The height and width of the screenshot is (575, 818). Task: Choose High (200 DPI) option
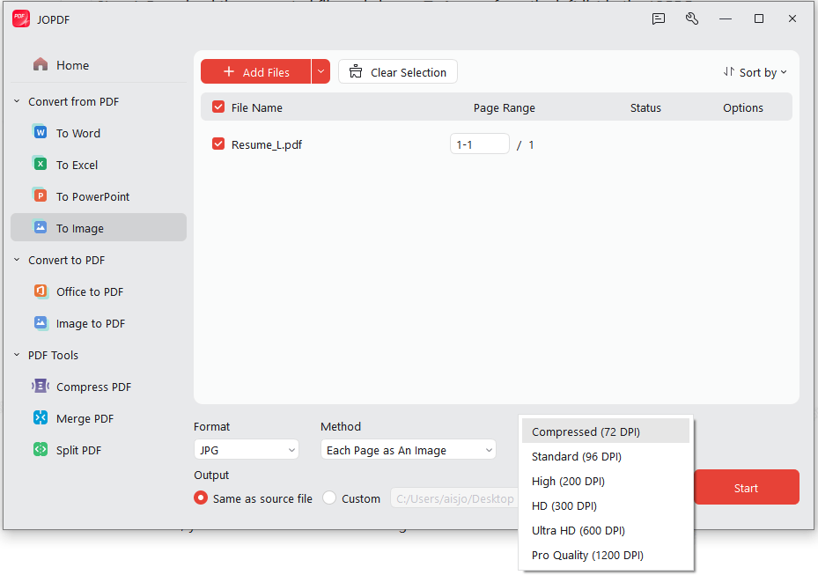[x=606, y=481]
